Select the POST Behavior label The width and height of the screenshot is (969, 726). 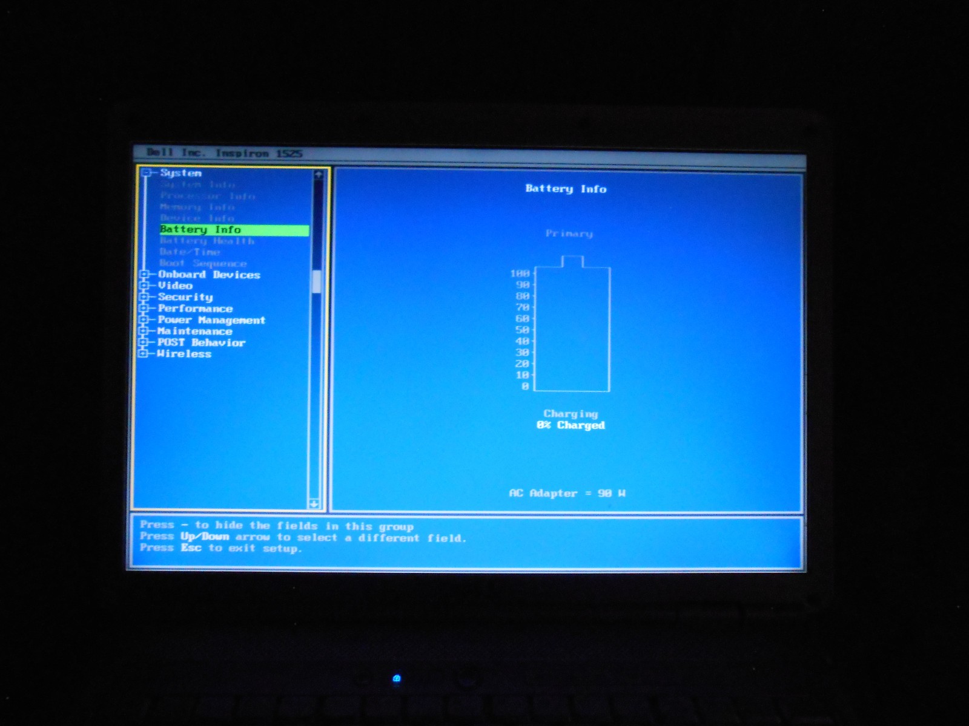(201, 342)
